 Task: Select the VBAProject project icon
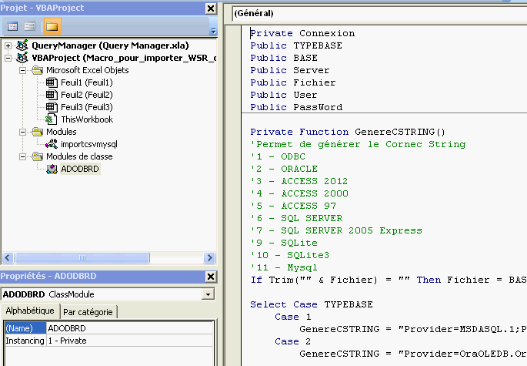[22, 58]
